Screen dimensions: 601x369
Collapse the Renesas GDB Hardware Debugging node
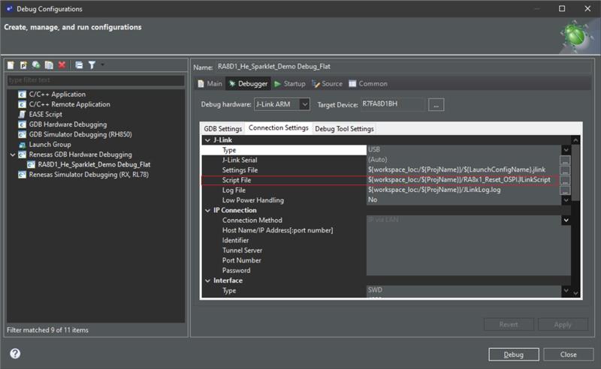pos(11,154)
